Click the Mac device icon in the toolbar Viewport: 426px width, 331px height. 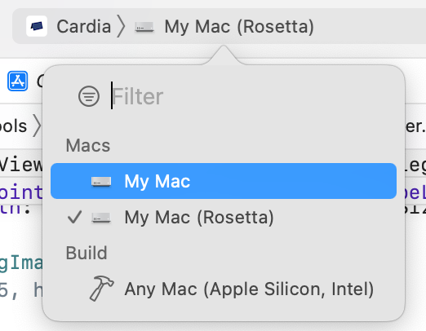[144, 27]
